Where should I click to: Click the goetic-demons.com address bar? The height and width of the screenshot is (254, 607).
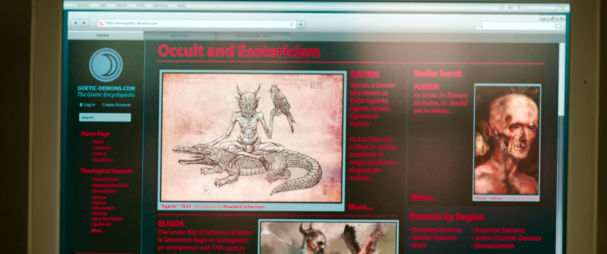[196, 24]
